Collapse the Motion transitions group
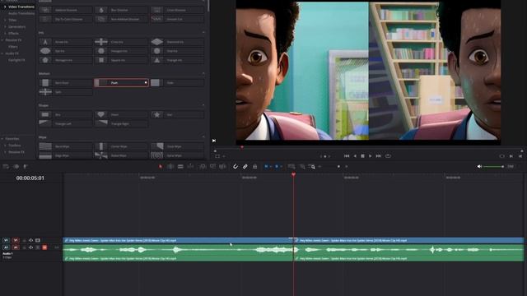 [x=203, y=73]
